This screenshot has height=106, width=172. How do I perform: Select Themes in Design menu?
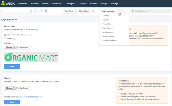pyautogui.click(x=106, y=16)
